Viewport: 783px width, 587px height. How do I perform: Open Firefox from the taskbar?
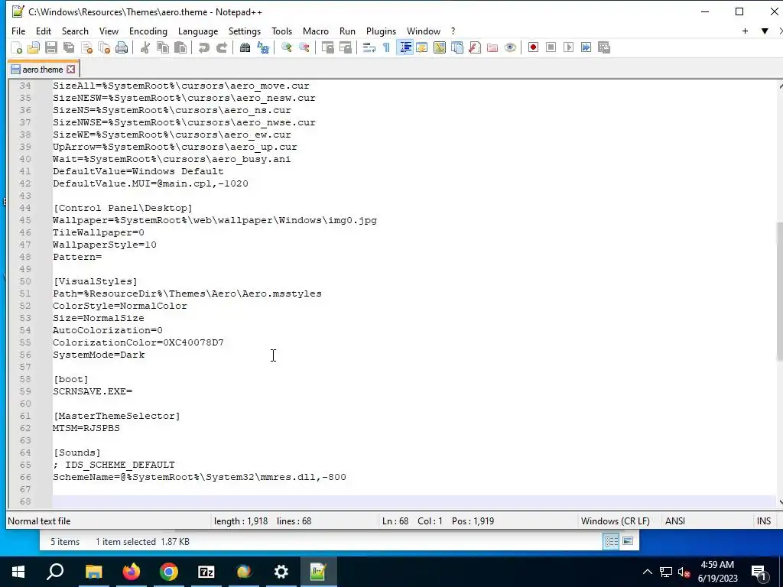point(132,572)
